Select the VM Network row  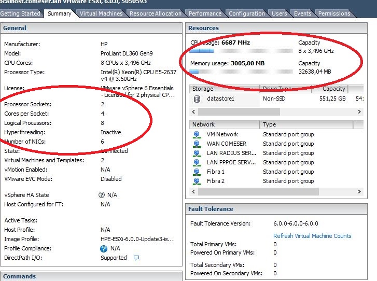tap(276, 135)
